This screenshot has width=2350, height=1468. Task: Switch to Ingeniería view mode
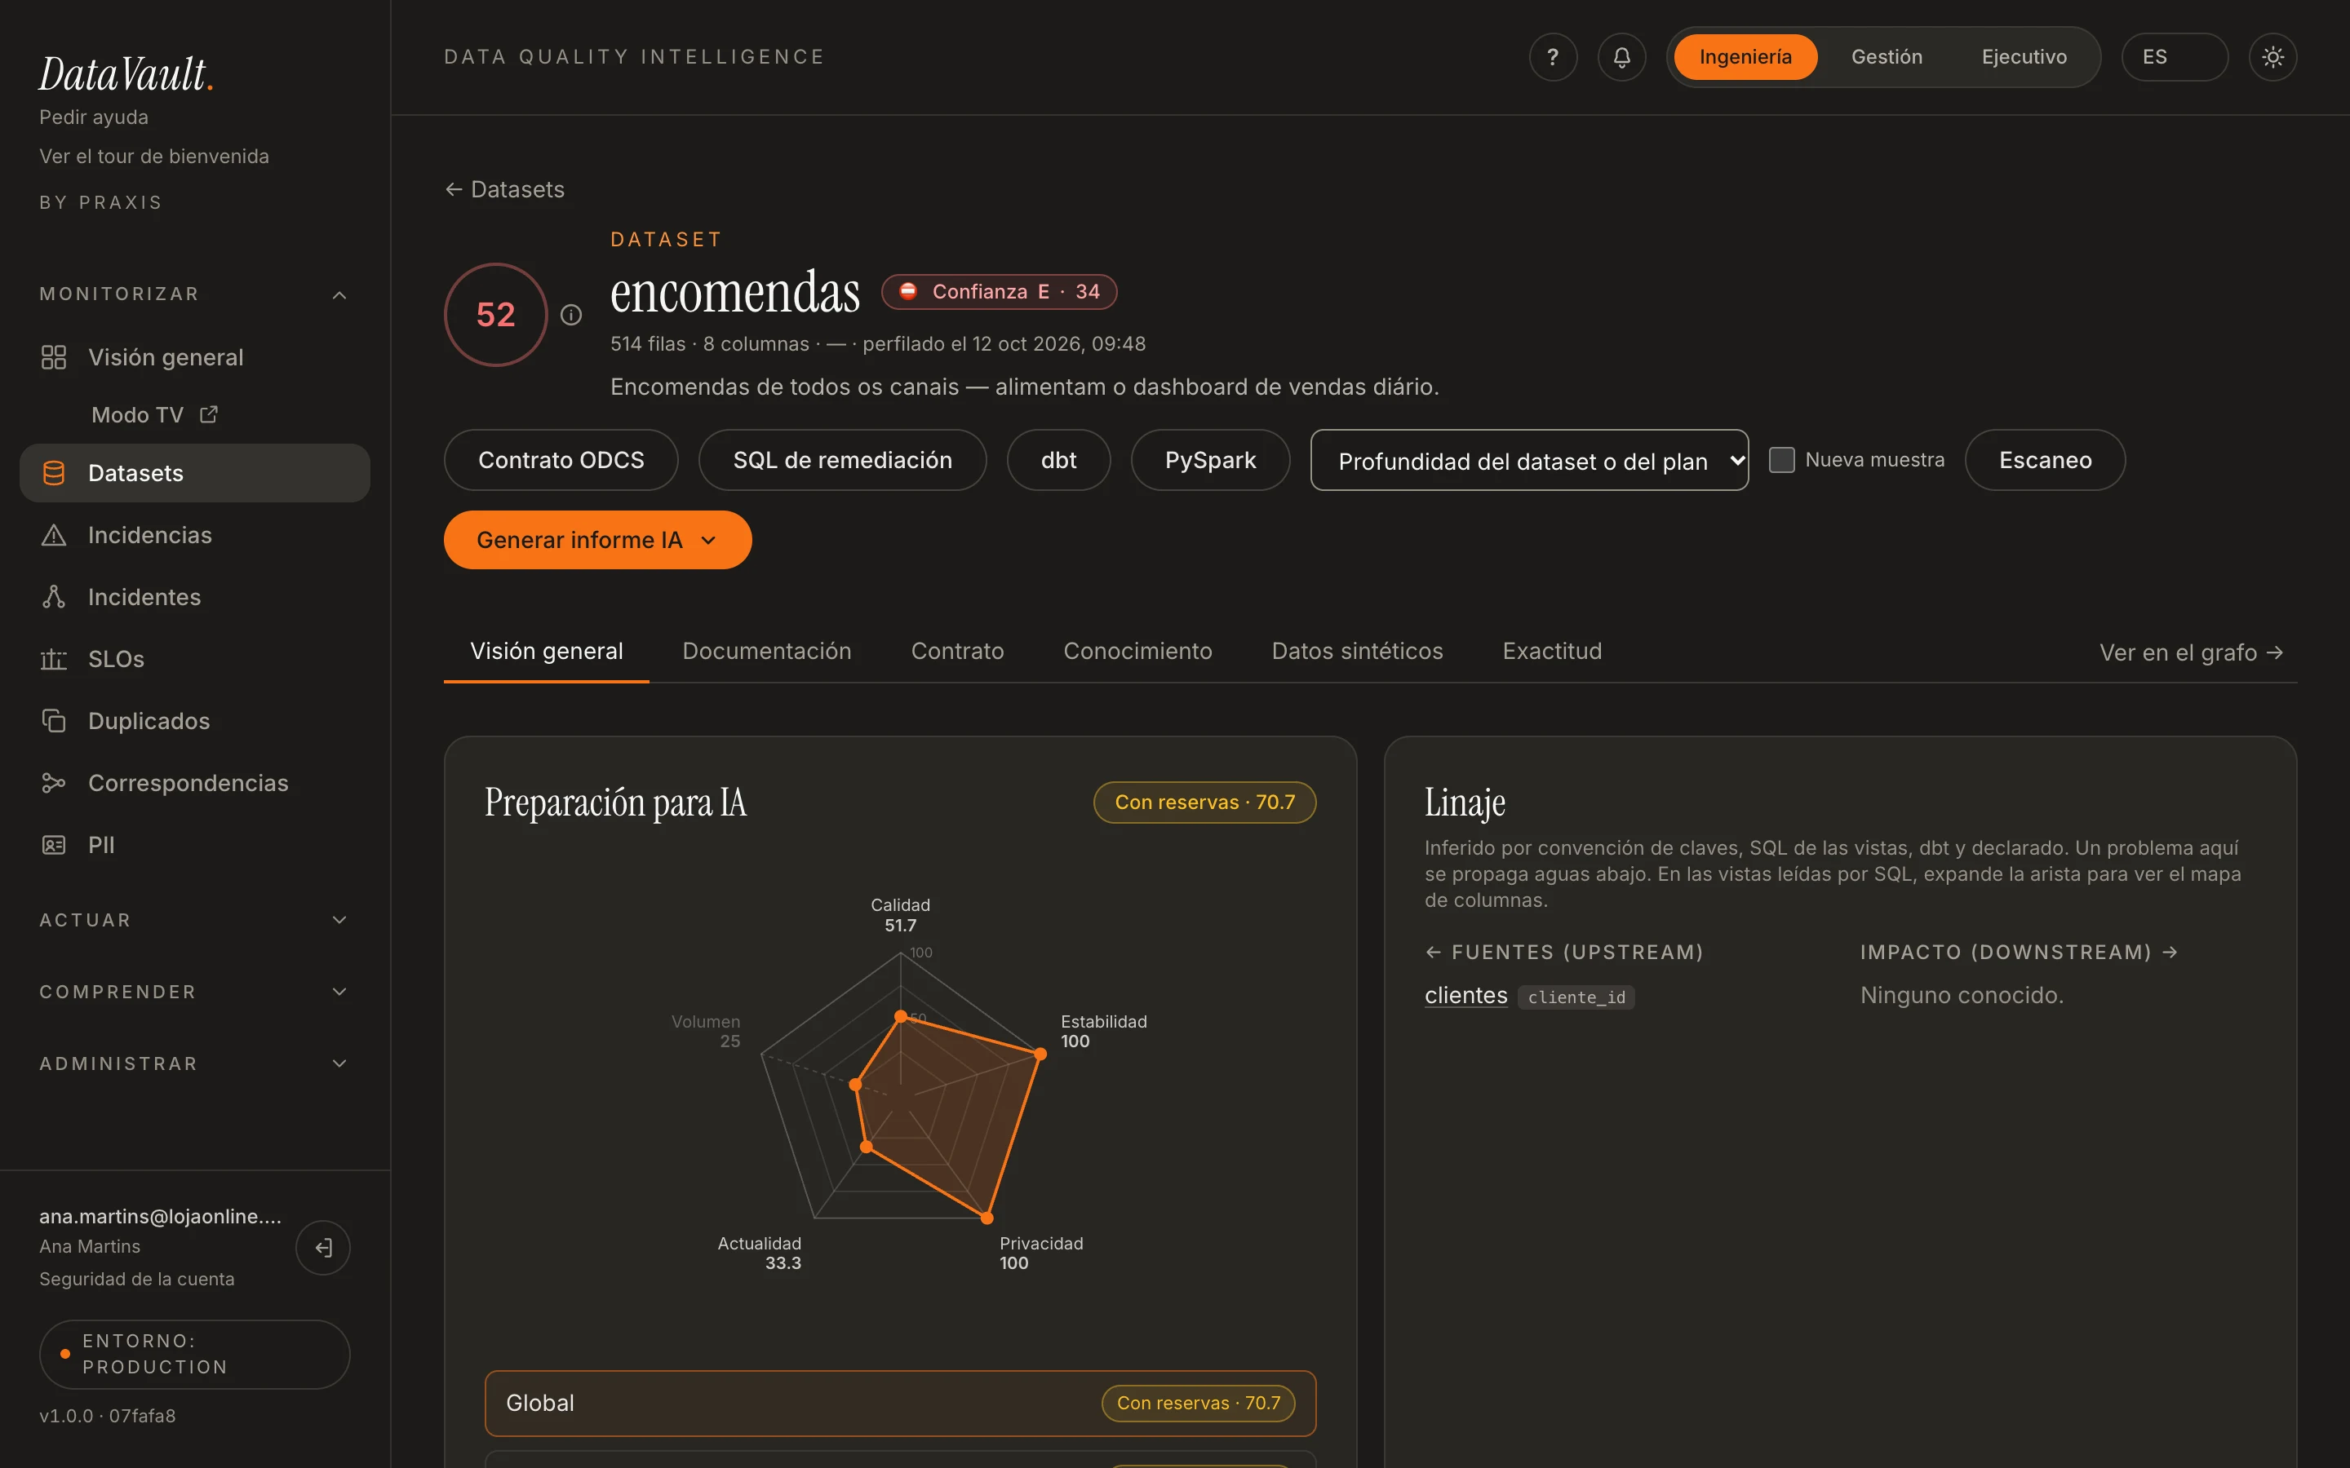point(1745,57)
